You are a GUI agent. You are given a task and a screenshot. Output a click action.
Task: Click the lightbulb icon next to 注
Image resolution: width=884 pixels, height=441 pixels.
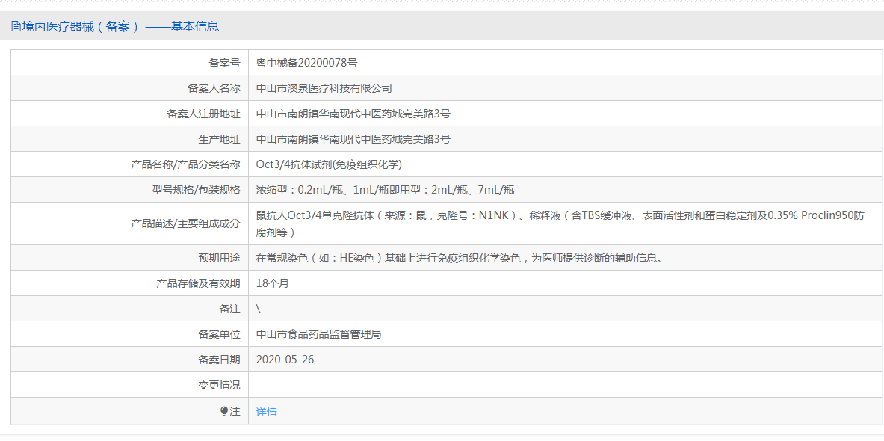pyautogui.click(x=224, y=412)
